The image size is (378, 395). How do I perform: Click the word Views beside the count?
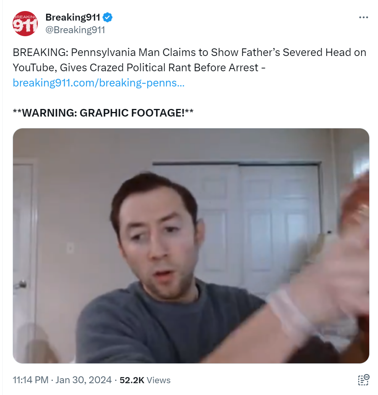(x=158, y=380)
